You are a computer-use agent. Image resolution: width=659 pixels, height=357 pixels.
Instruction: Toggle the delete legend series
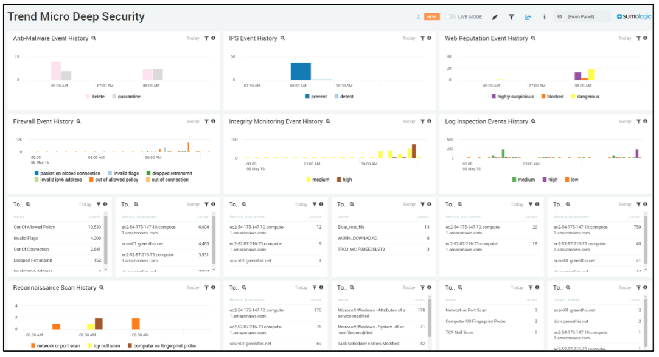(96, 97)
